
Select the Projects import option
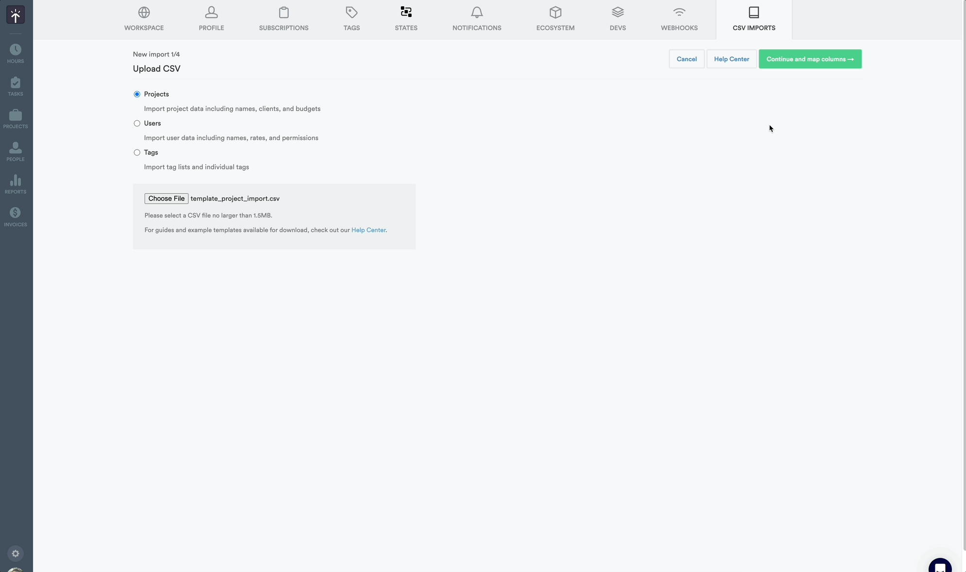137,94
